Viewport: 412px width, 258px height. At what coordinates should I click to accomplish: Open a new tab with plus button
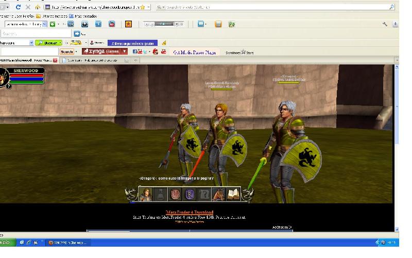(x=135, y=60)
